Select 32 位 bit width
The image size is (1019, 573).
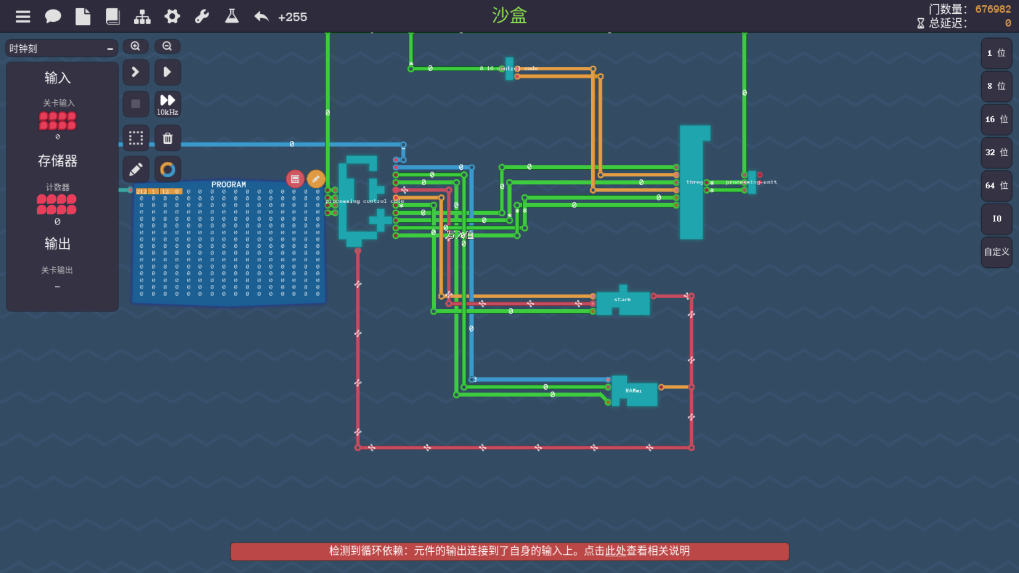point(996,152)
